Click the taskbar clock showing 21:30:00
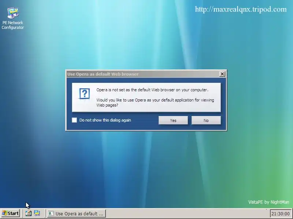The image size is (293, 219). tap(280, 214)
